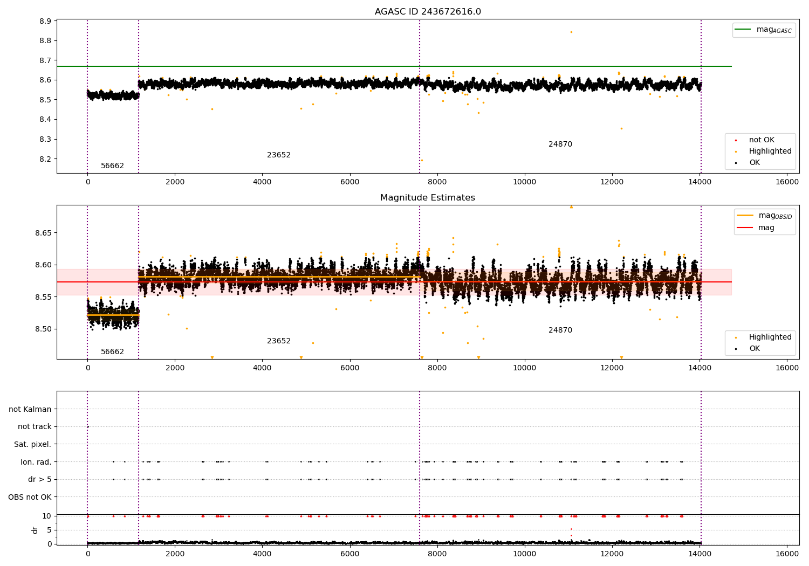
Task: Click the "2000" x-axis tick label on the middle plot
Action: [175, 368]
